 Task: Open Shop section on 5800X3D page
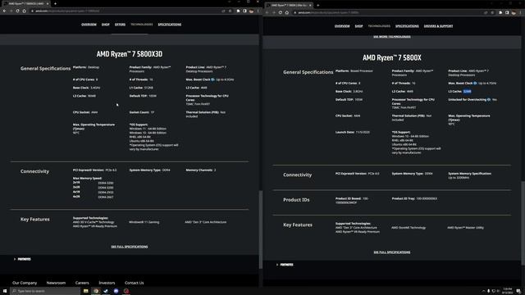click(106, 25)
